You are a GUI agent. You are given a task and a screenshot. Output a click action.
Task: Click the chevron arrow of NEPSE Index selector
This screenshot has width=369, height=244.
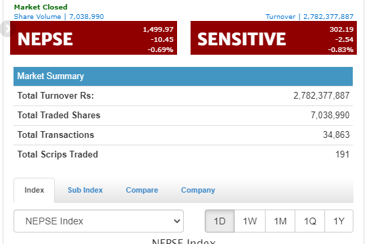177,221
